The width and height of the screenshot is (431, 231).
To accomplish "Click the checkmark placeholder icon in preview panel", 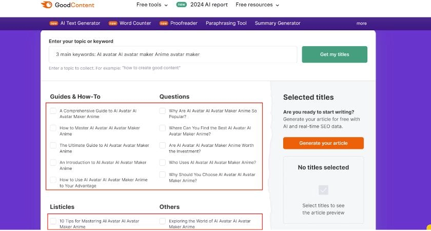I will [323, 190].
